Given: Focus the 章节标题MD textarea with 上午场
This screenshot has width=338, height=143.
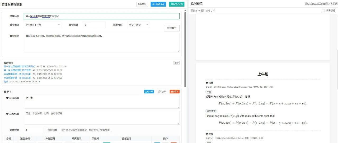Looking at the screenshot, I should click(x=101, y=102).
